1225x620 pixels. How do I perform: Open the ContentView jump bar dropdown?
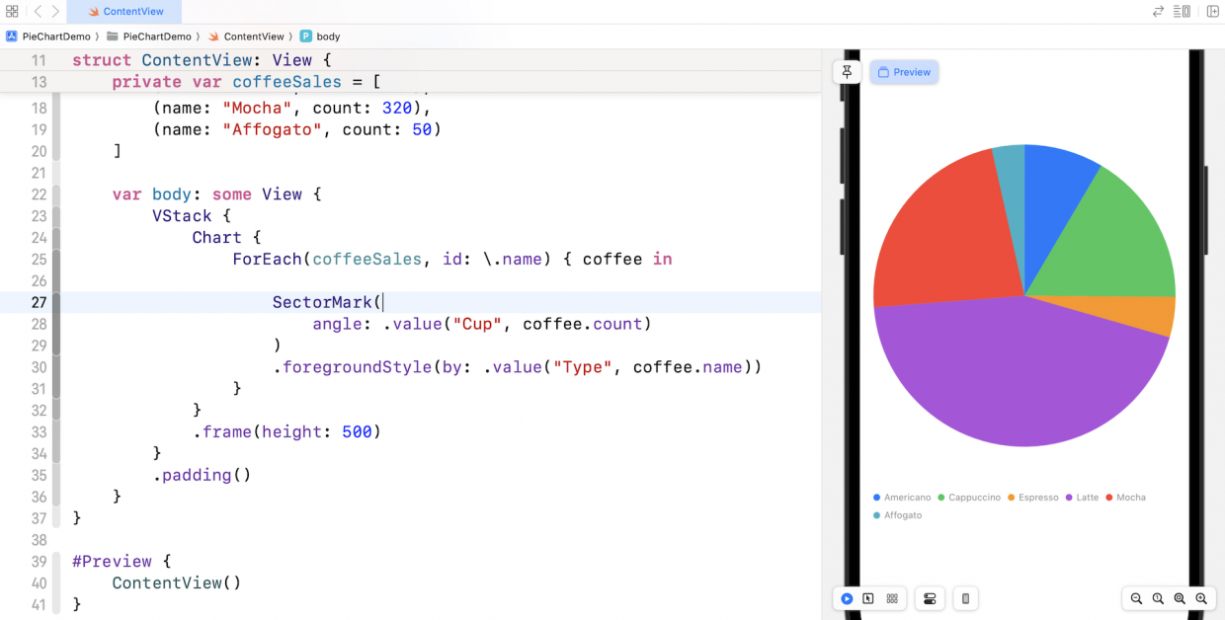[x=249, y=36]
